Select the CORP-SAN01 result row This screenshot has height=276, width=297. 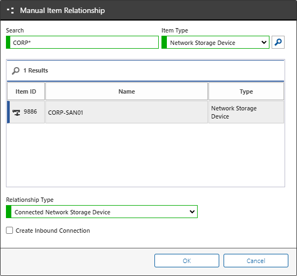(145, 112)
